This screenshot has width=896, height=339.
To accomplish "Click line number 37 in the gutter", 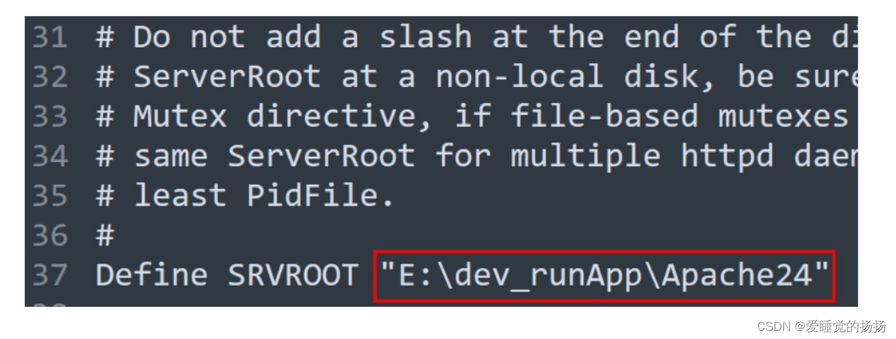I will point(50,275).
